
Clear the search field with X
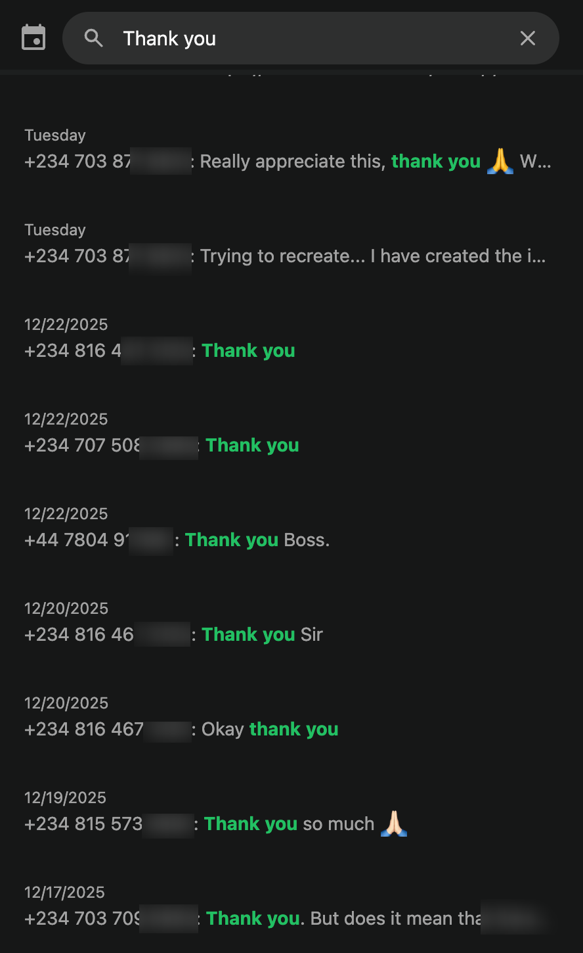click(x=528, y=38)
